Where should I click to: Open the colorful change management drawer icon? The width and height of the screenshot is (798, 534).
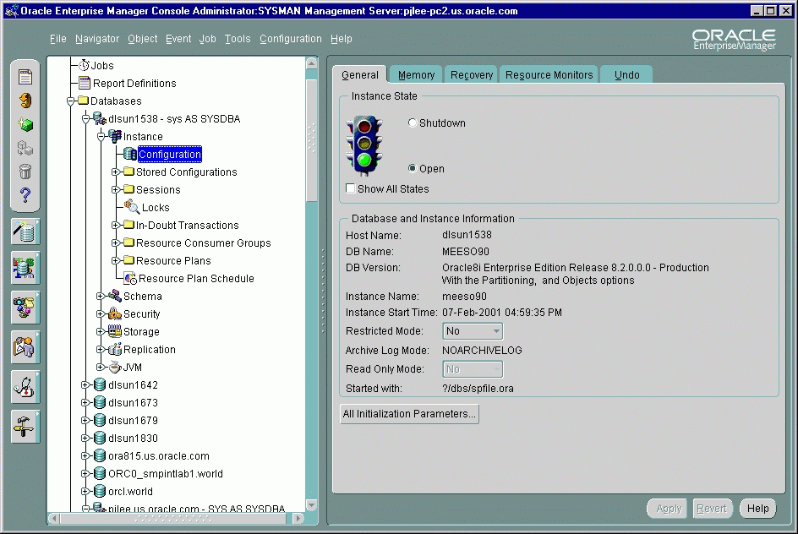coord(25,308)
